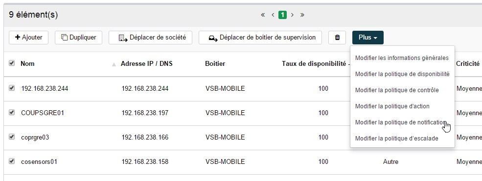Click the trash delete icon button
The height and width of the screenshot is (181, 482).
tap(337, 38)
